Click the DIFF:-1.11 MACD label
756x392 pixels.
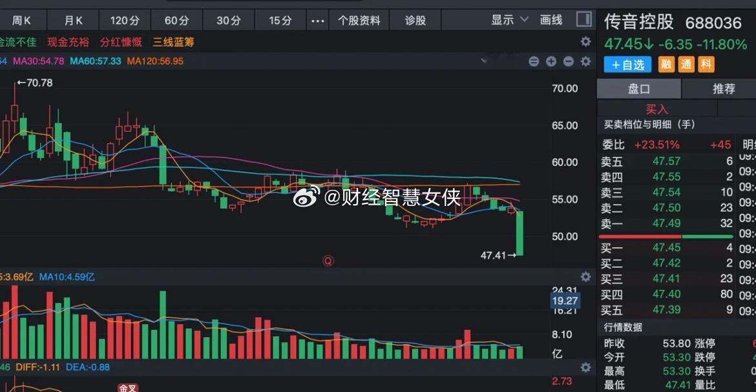[37, 367]
